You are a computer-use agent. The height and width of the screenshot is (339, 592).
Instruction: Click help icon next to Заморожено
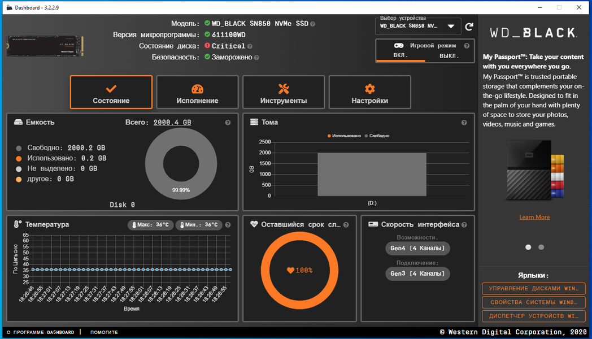coord(256,58)
